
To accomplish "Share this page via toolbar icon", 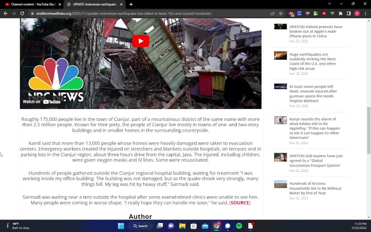I will [272, 14].
